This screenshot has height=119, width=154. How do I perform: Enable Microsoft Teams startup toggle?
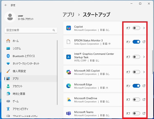click(x=136, y=113)
